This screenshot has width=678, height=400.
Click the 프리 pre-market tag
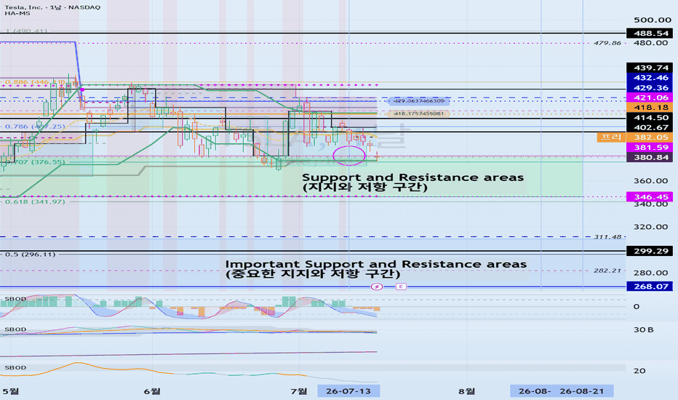(x=611, y=137)
